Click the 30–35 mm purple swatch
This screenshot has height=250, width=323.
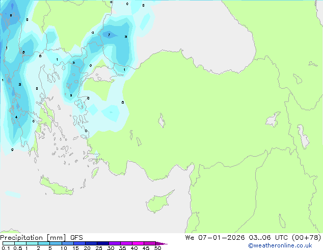[114, 243]
